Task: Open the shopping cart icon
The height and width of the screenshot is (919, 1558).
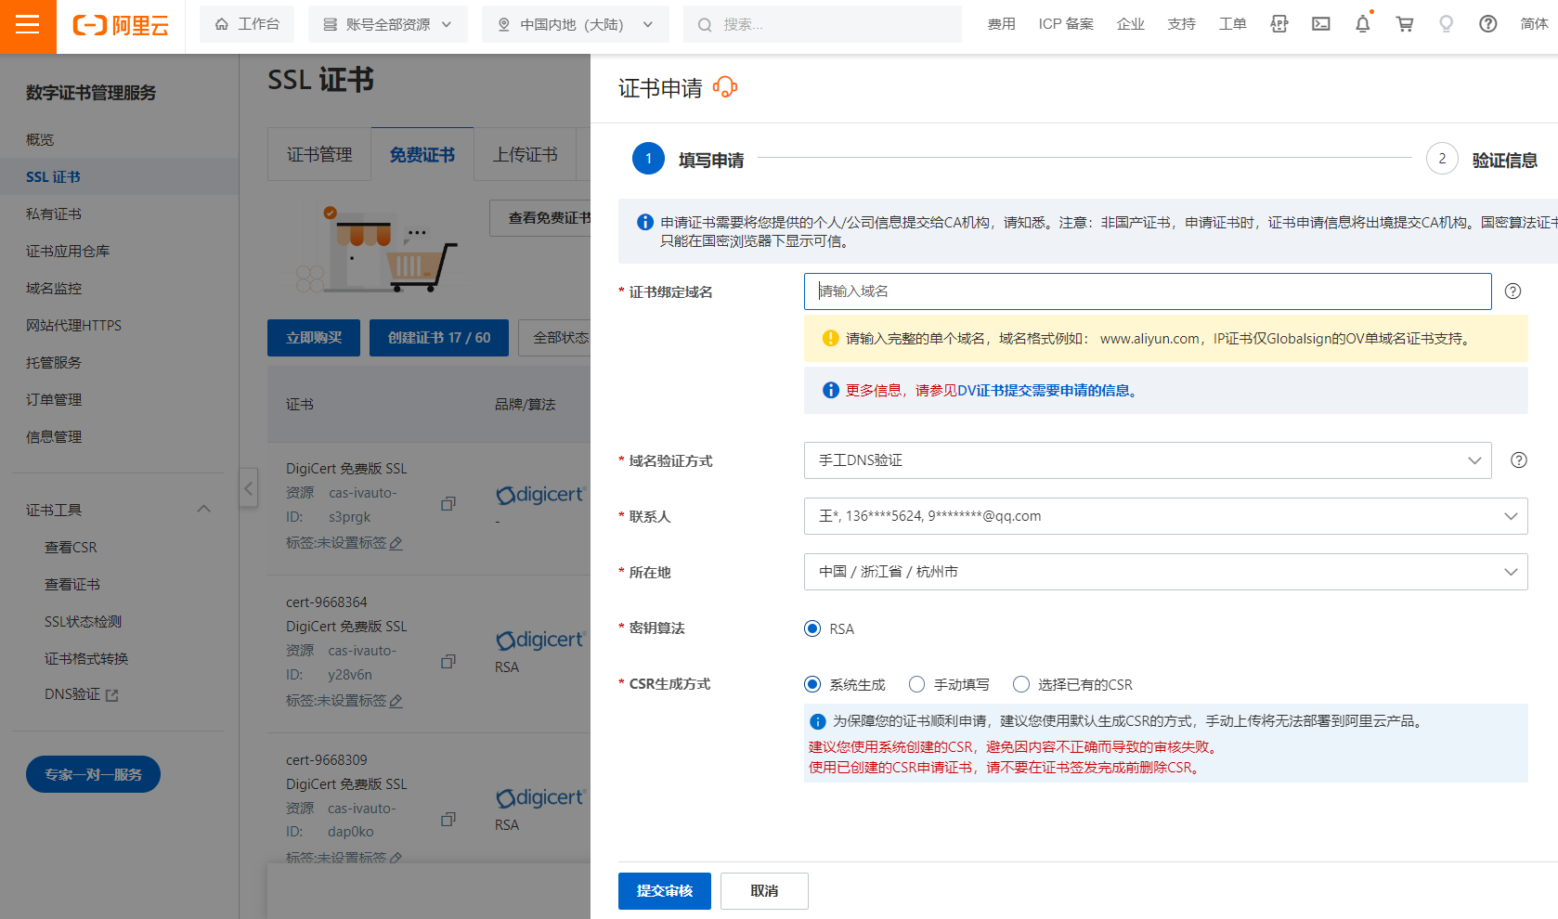Action: tap(1404, 24)
